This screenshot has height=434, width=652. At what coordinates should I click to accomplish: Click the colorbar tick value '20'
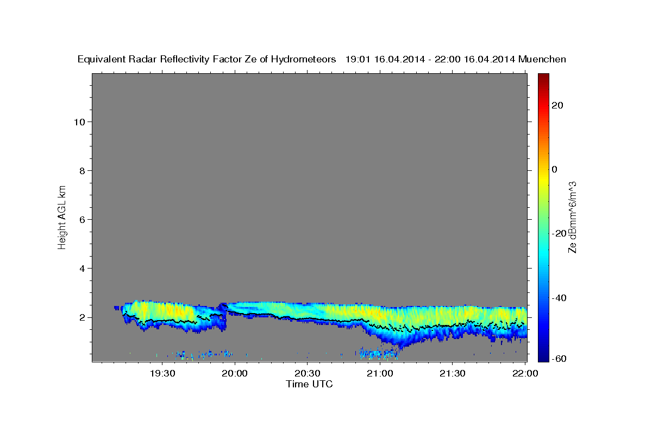pos(557,105)
